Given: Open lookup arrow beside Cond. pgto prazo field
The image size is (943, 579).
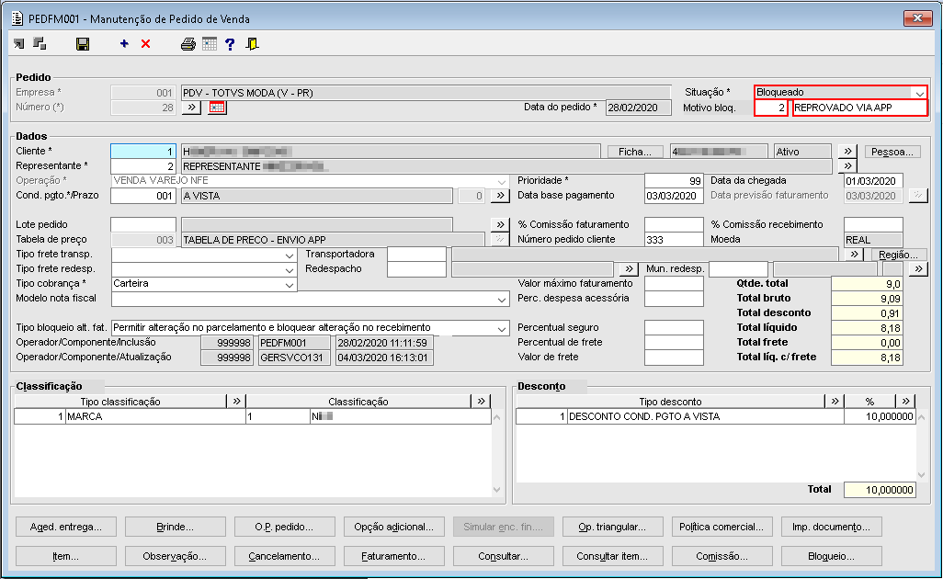Looking at the screenshot, I should tap(500, 196).
